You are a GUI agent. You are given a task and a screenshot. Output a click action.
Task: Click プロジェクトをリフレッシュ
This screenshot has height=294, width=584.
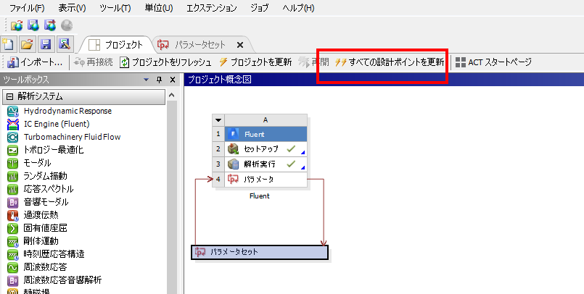click(165, 62)
